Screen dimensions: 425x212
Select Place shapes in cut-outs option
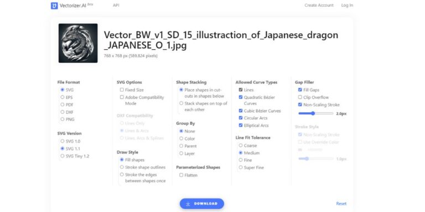[x=182, y=90]
